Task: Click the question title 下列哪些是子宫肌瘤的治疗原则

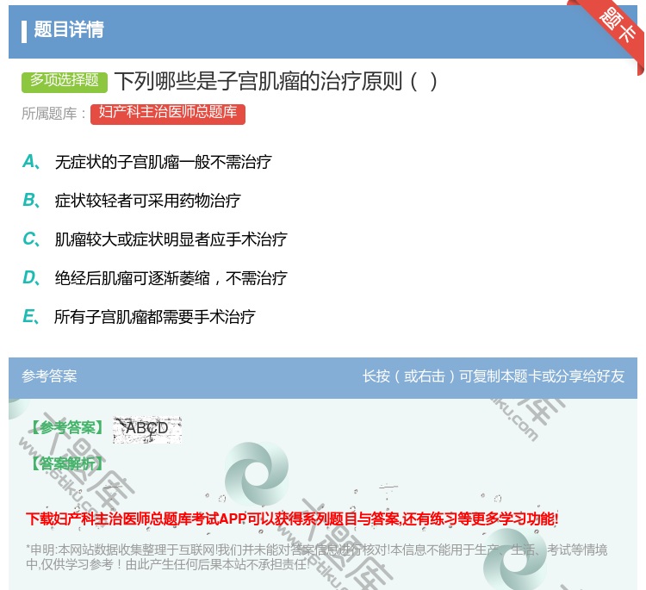Action: pyautogui.click(x=276, y=82)
